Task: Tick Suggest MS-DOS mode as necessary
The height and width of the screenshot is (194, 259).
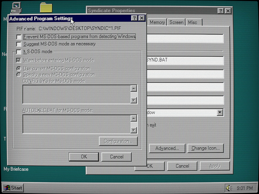Action: pyautogui.click(x=19, y=44)
